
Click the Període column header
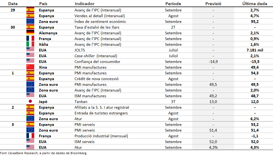(x=173, y=4)
